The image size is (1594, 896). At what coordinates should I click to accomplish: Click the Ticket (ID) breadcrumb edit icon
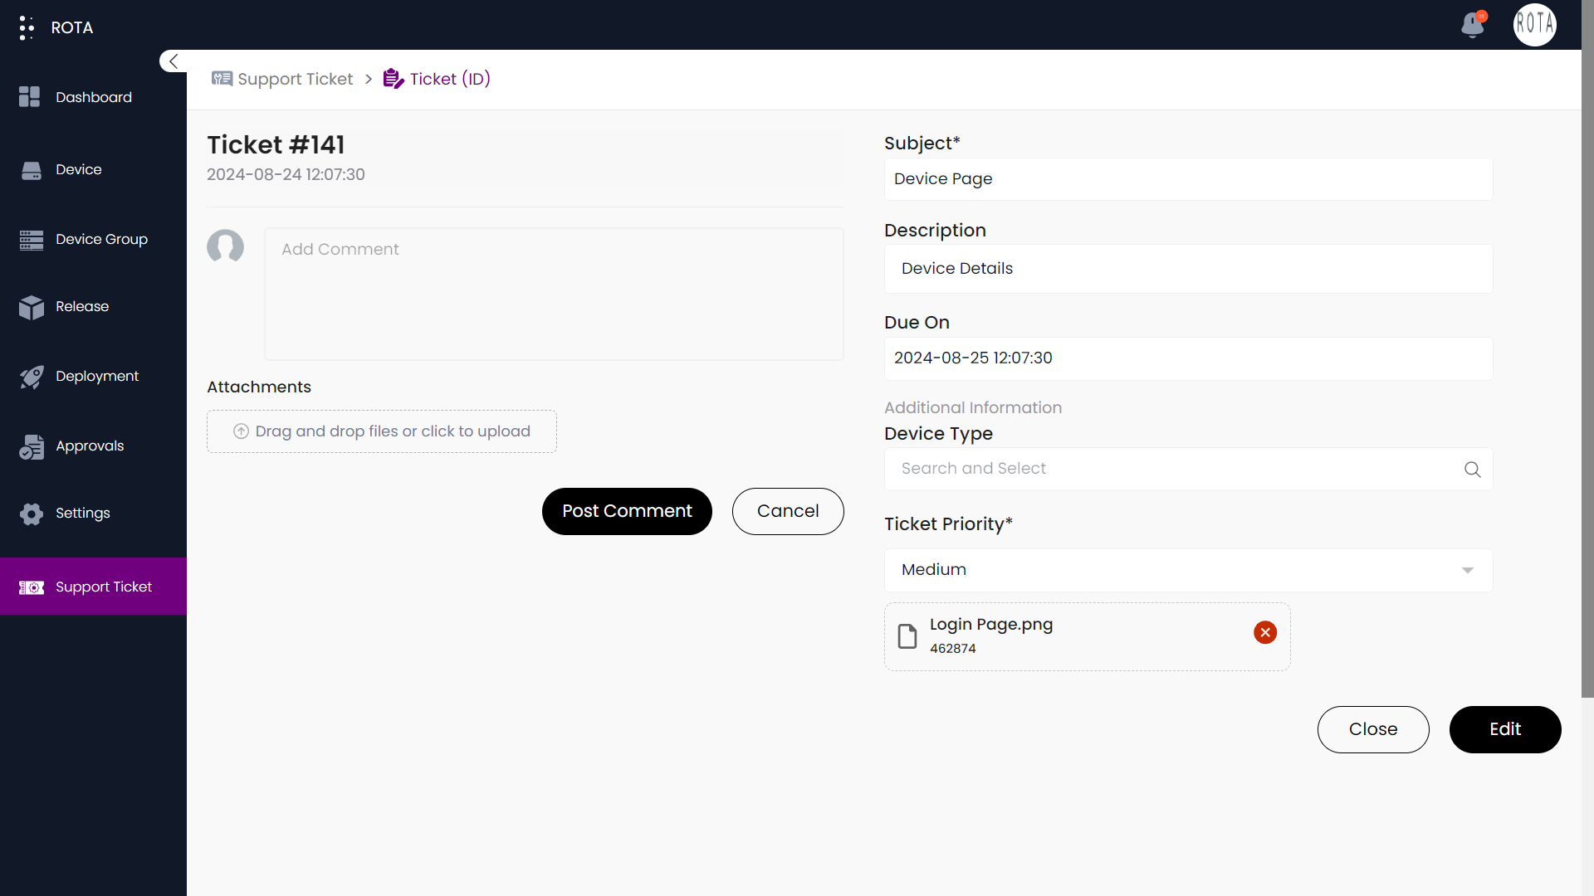pos(394,79)
